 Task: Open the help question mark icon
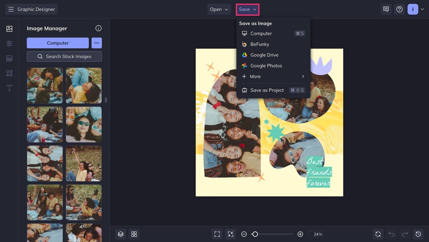click(399, 9)
